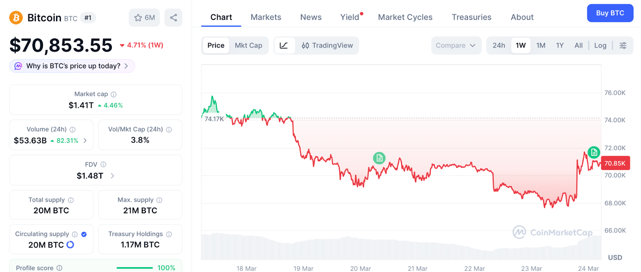This screenshot has width=641, height=272.
Task: Switch to line chart view icon
Action: 284,46
